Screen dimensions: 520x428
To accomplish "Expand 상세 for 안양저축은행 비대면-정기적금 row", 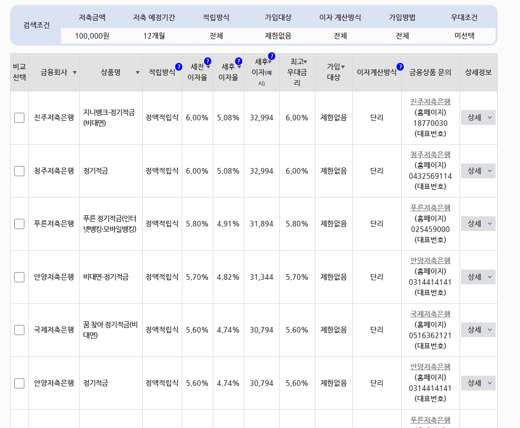I will (x=478, y=277).
